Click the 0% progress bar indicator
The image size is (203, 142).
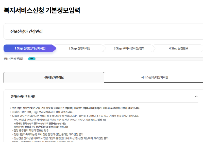32,59
